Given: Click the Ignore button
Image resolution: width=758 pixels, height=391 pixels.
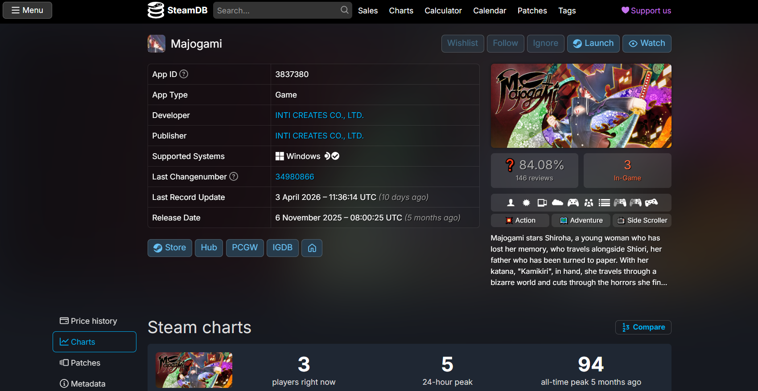Looking at the screenshot, I should pyautogui.click(x=546, y=44).
